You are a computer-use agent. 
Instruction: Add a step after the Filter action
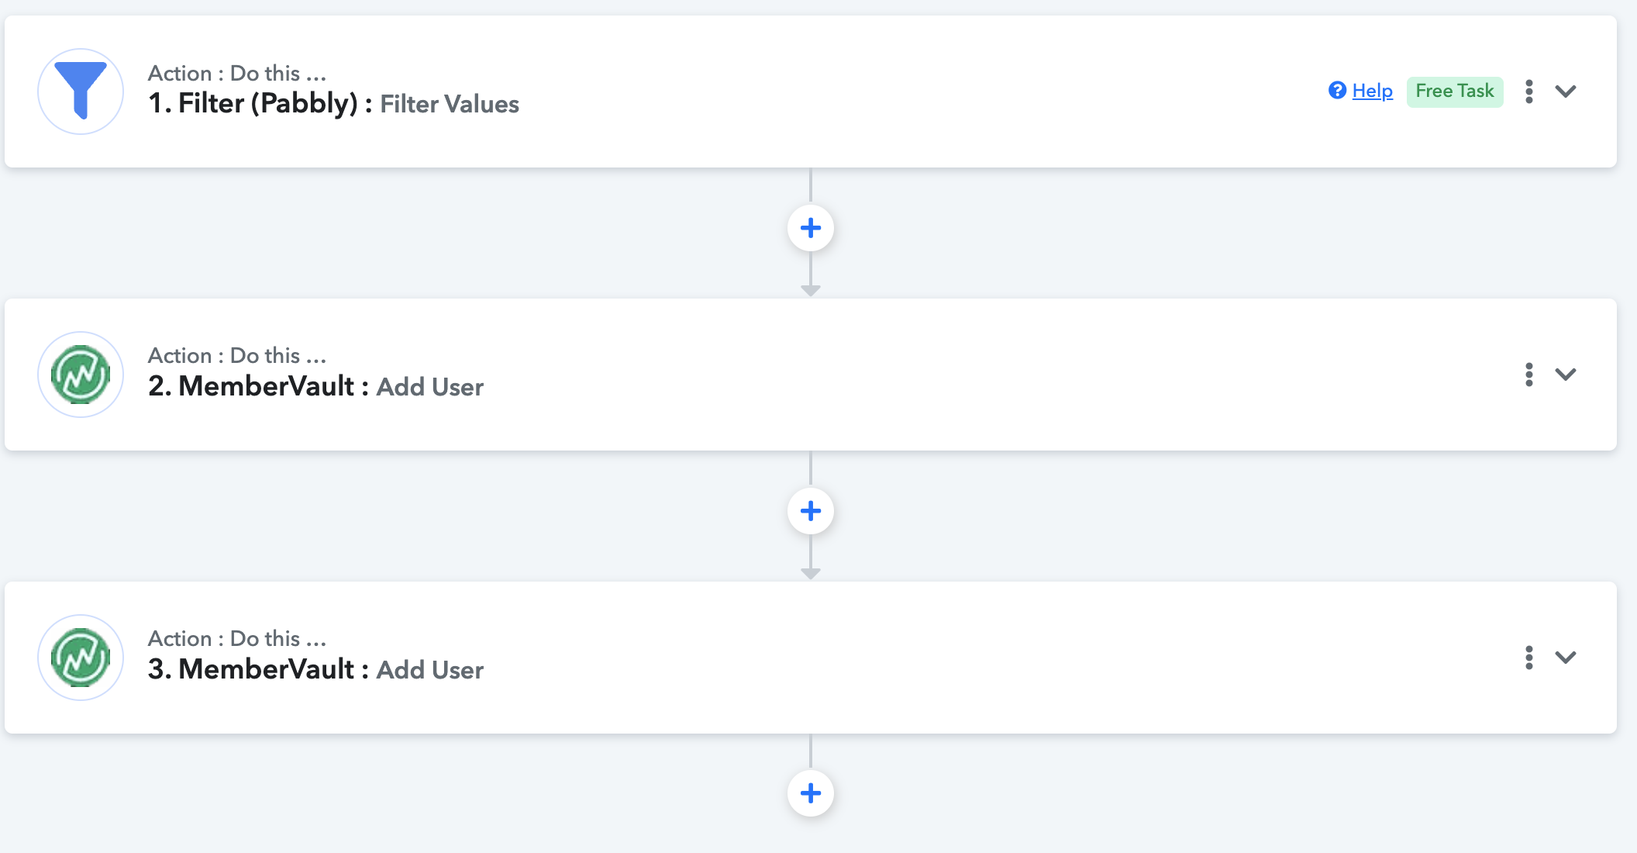[x=811, y=228]
